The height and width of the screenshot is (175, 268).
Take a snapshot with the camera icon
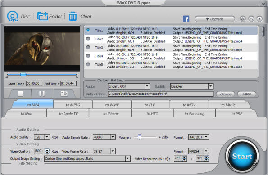[x=64, y=94]
